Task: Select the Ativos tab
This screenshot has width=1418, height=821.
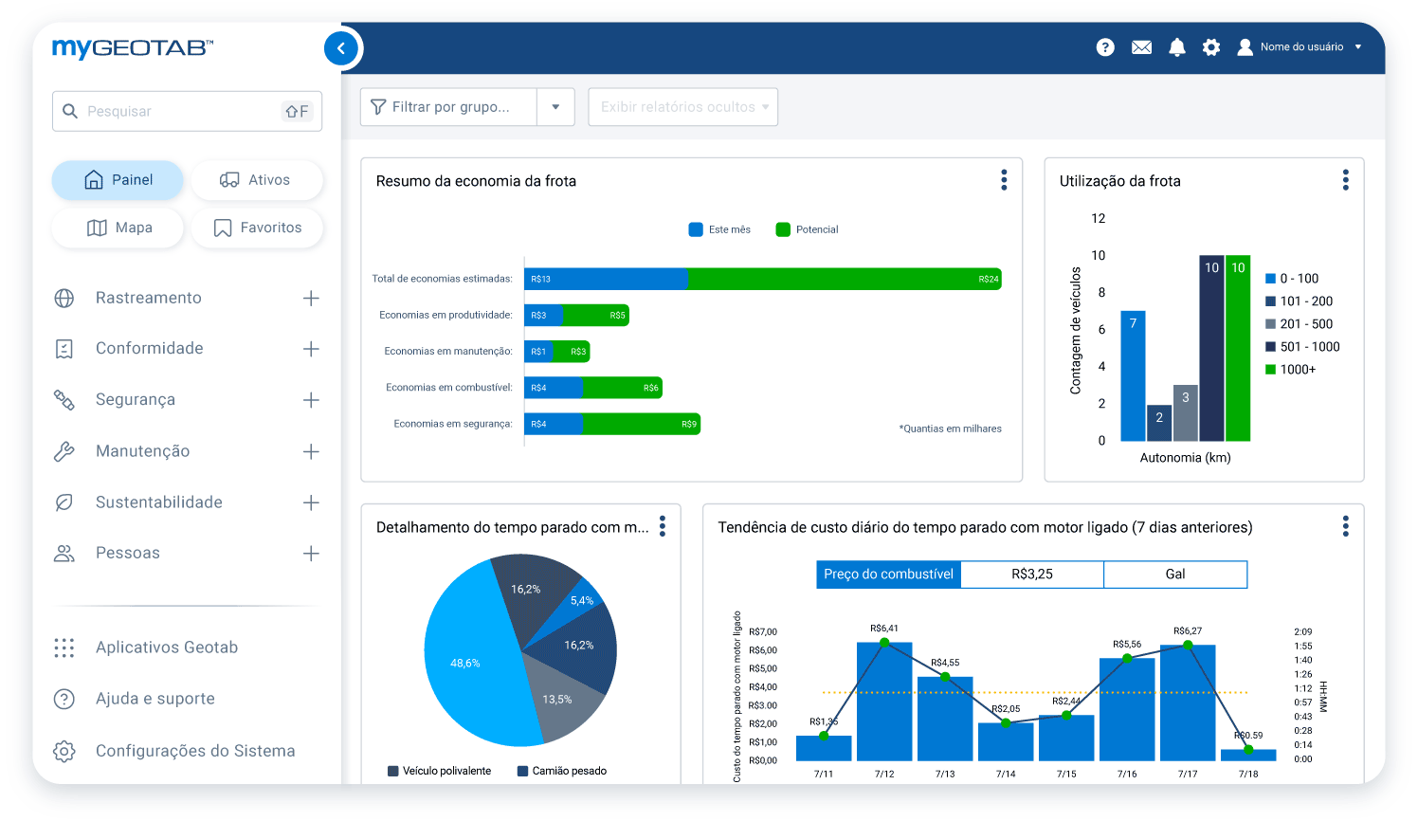Action: [x=257, y=179]
